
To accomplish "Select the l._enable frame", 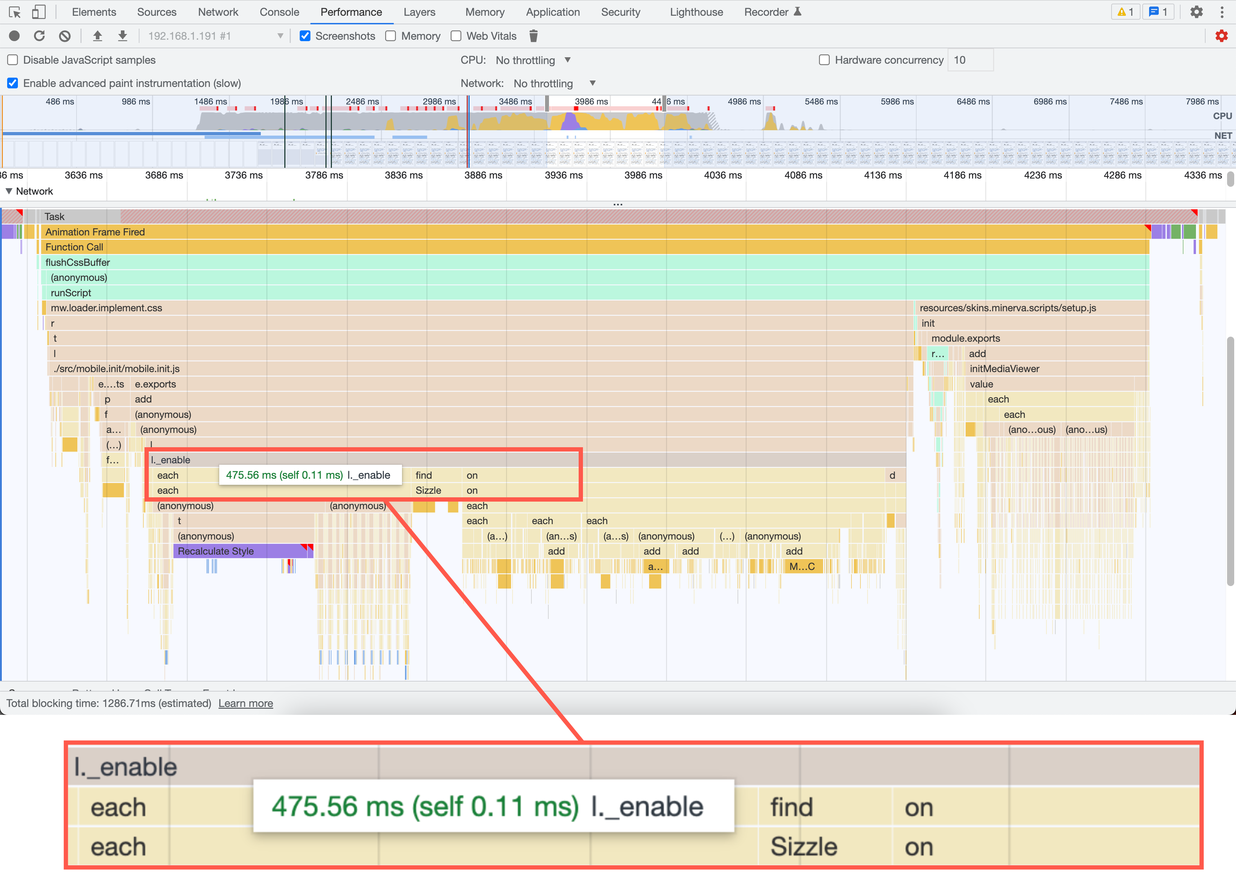I will pos(526,459).
